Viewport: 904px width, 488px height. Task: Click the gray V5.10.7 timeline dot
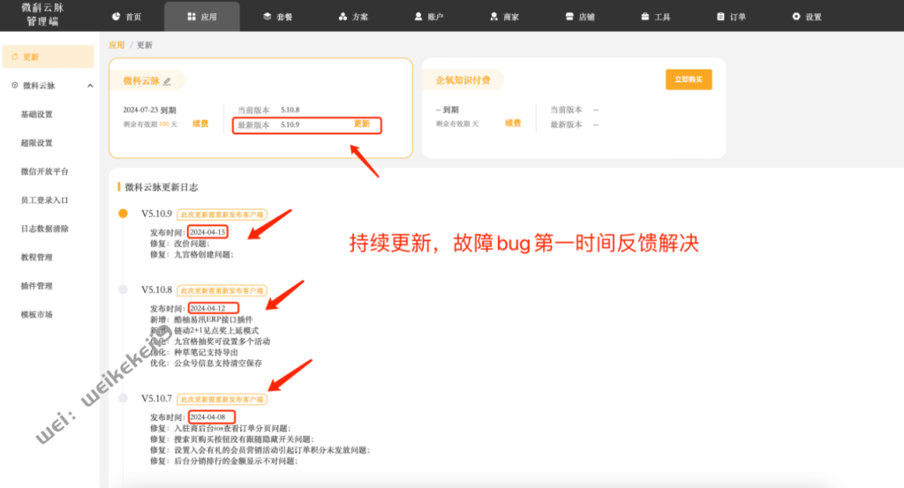(123, 398)
